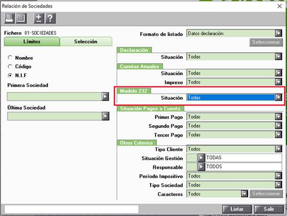Click the Listar button
The width and height of the screenshot is (287, 216).
pos(237,209)
